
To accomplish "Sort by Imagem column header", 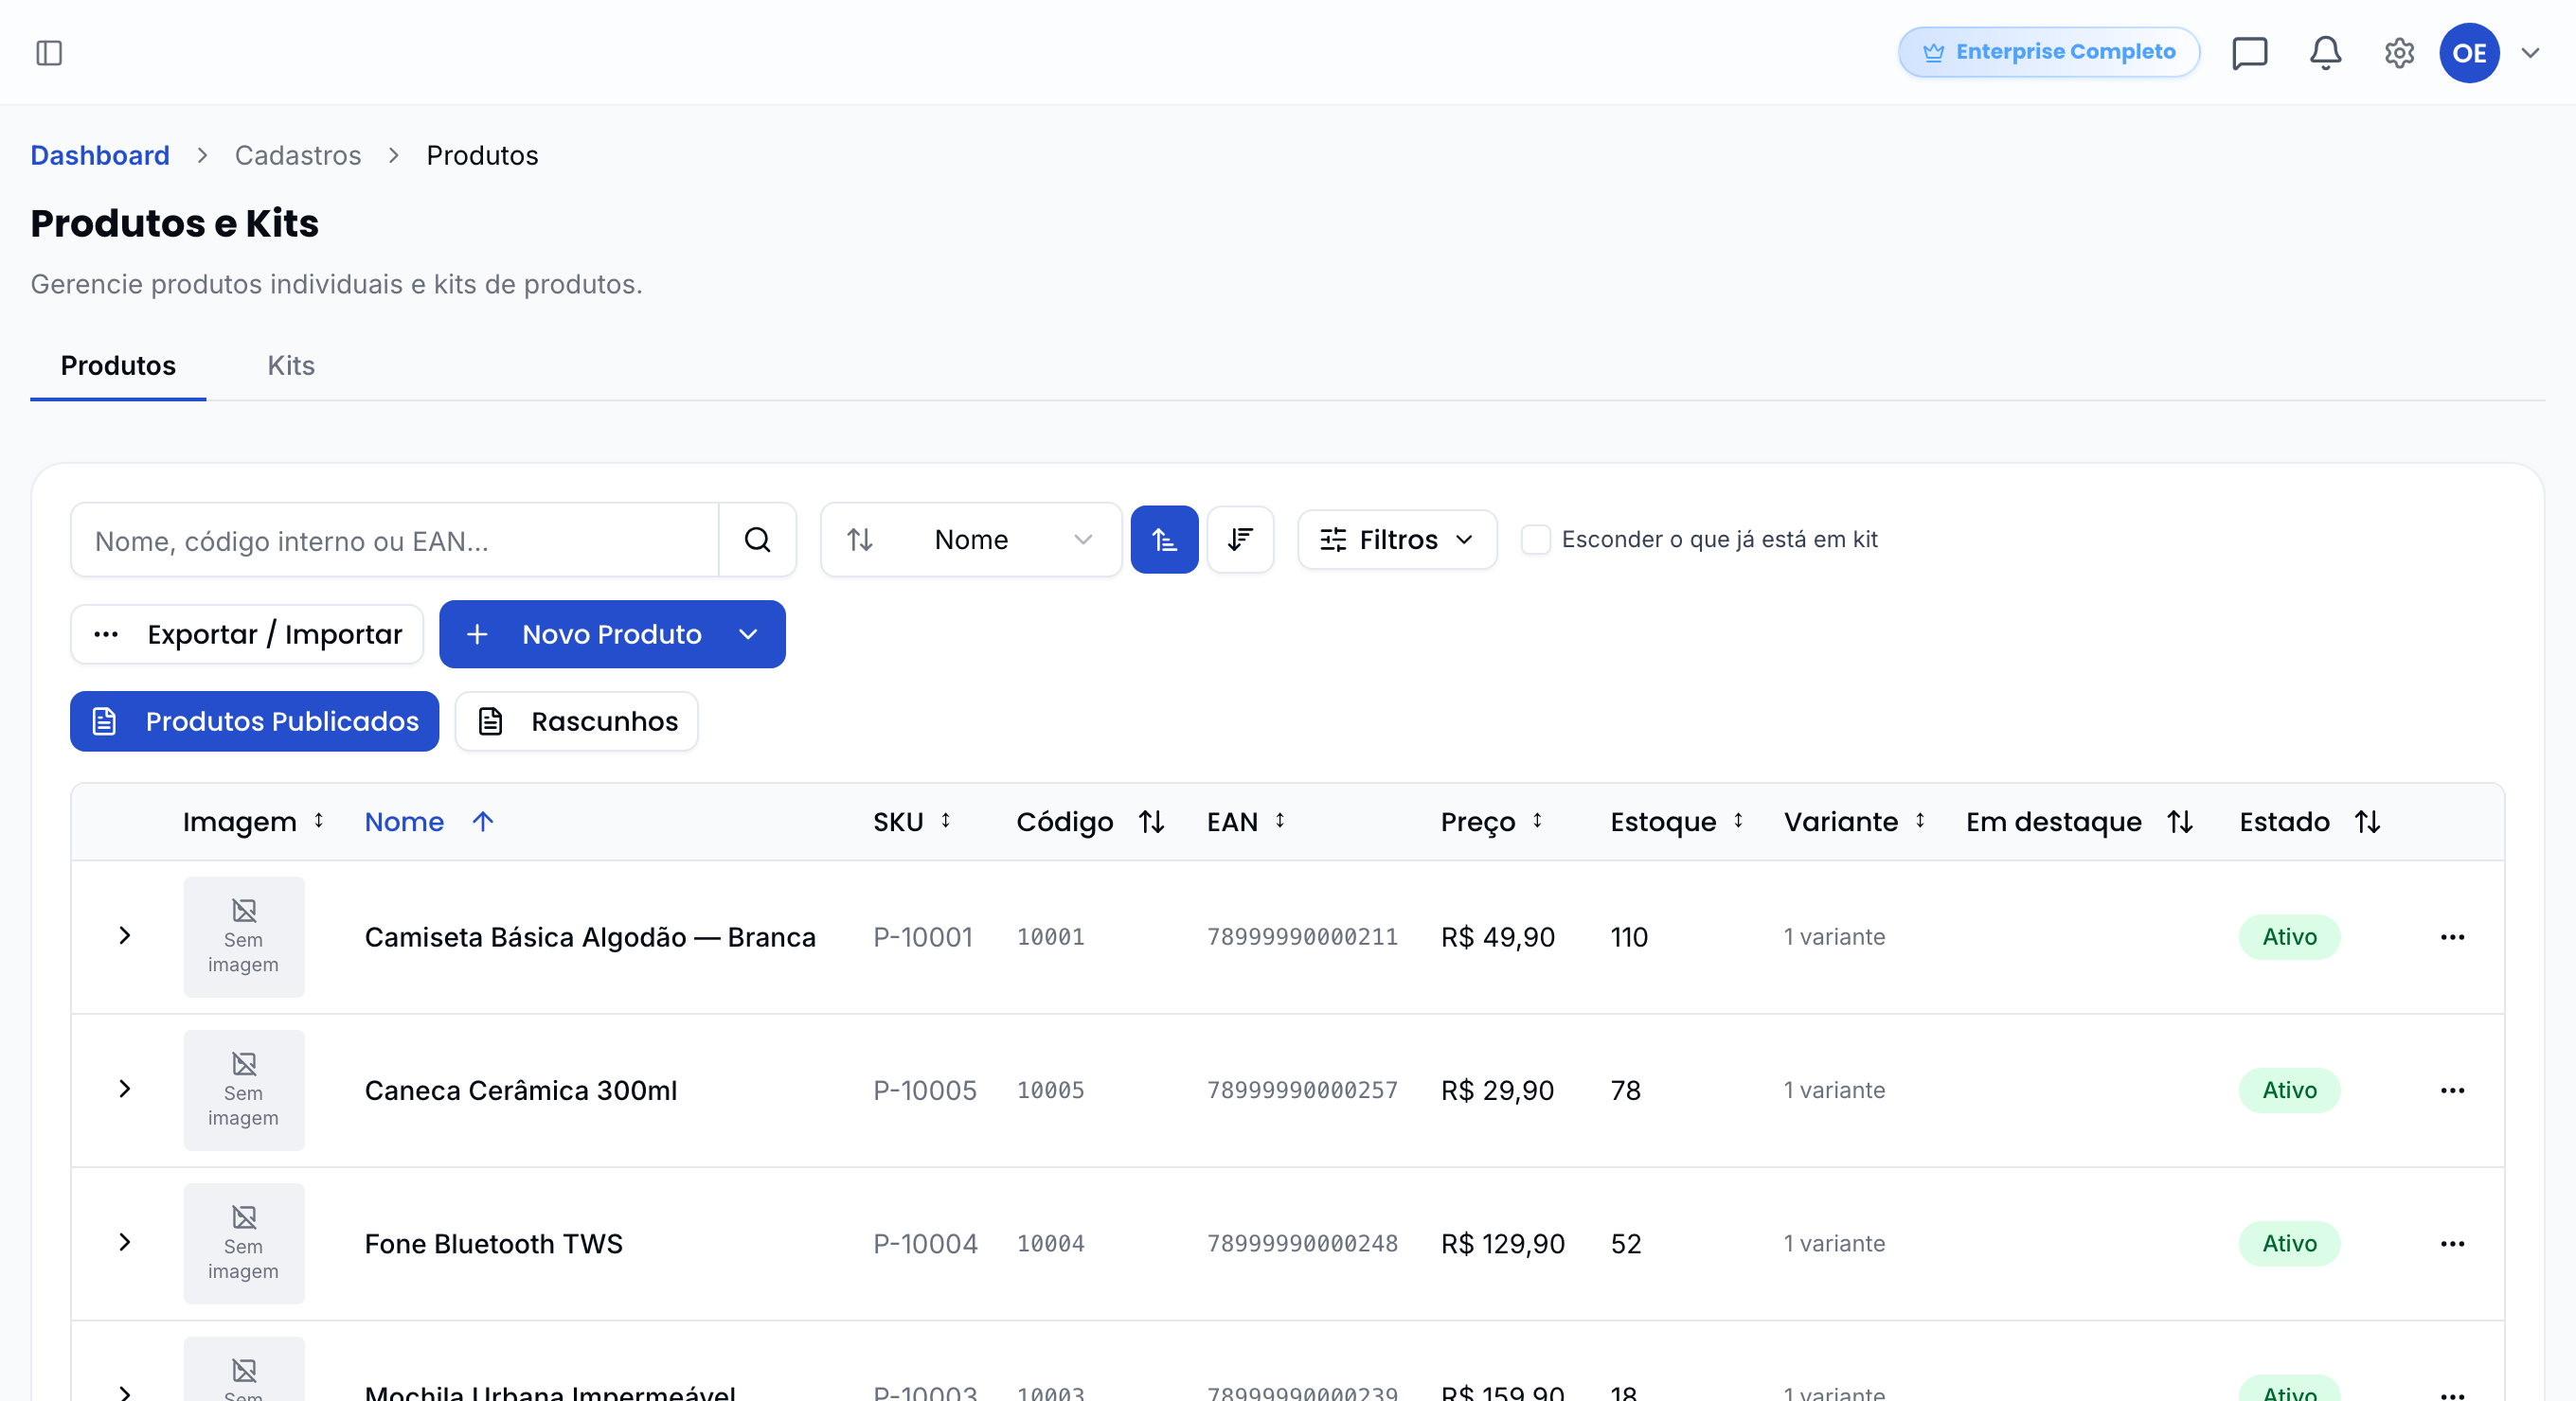I will [253, 823].
